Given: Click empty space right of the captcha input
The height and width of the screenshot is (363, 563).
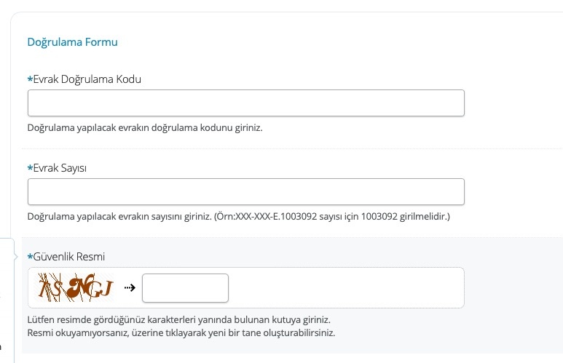Looking at the screenshot, I should [x=342, y=288].
